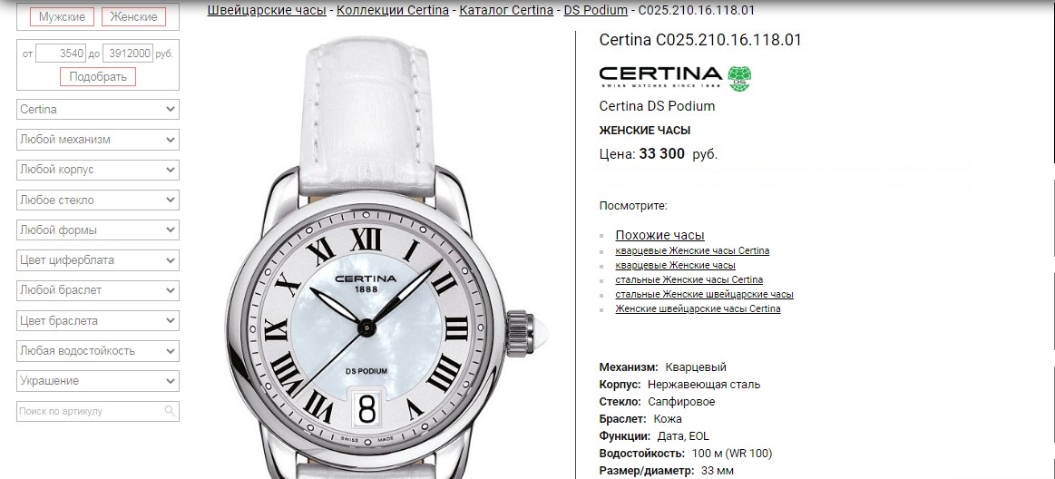Select the Мужские filter button

[62, 17]
